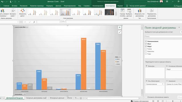
Task: Open the Экспресс-макет quick layout icon
Action: tap(13, 11)
